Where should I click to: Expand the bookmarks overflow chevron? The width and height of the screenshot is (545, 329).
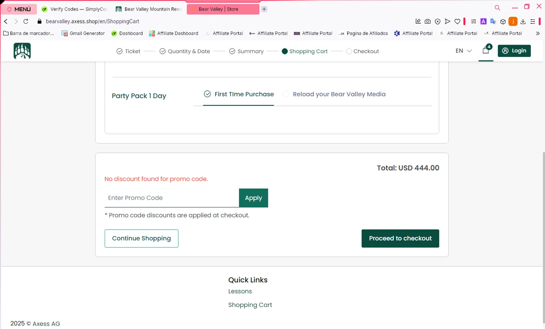click(x=538, y=33)
